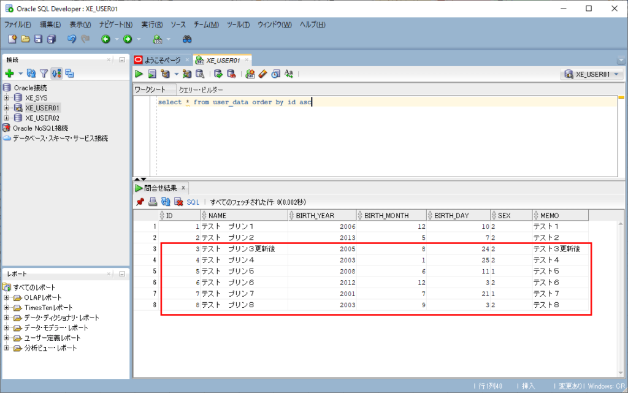Click the binoculars Find DB Object icon
Viewport: 628px width, 393px height.
(x=187, y=39)
